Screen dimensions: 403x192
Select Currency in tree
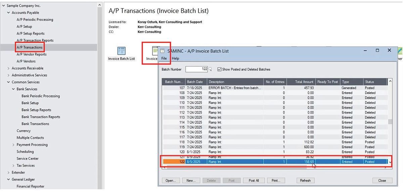point(24,131)
